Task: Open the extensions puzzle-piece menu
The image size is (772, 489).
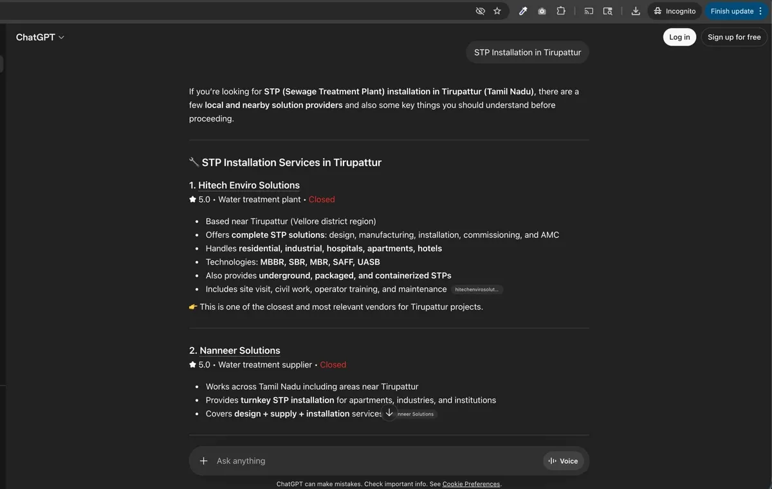Action: pos(561,11)
